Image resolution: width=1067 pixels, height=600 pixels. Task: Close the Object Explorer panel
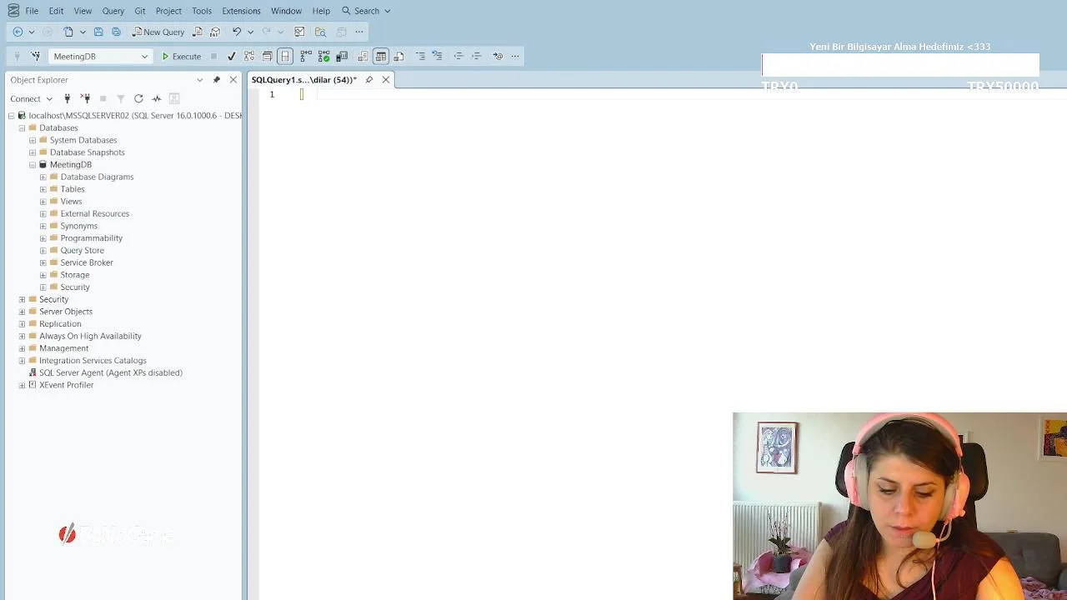tap(233, 80)
